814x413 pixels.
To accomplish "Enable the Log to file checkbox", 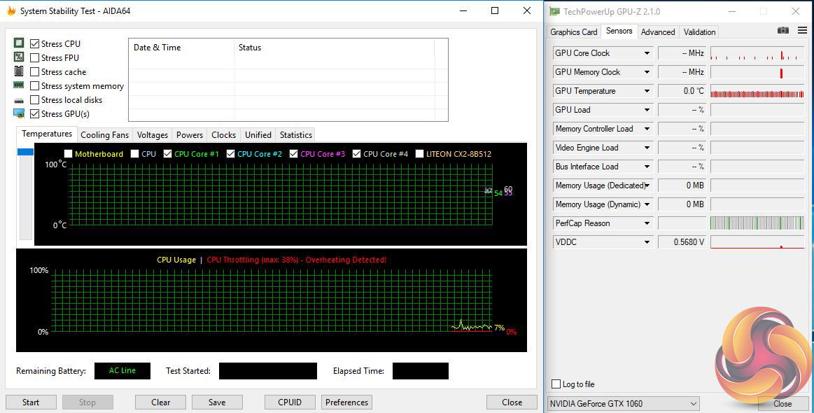I will 556,384.
